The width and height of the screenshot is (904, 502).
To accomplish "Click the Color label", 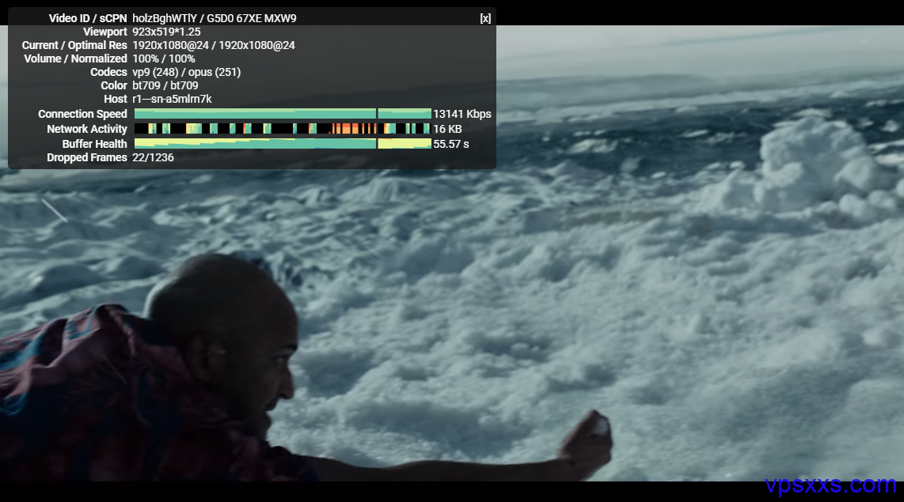I will (x=114, y=85).
